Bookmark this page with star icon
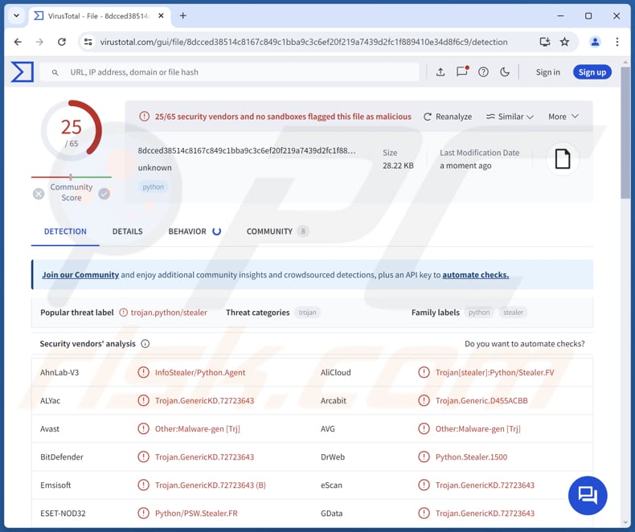Image resolution: width=635 pixels, height=532 pixels. pos(565,42)
